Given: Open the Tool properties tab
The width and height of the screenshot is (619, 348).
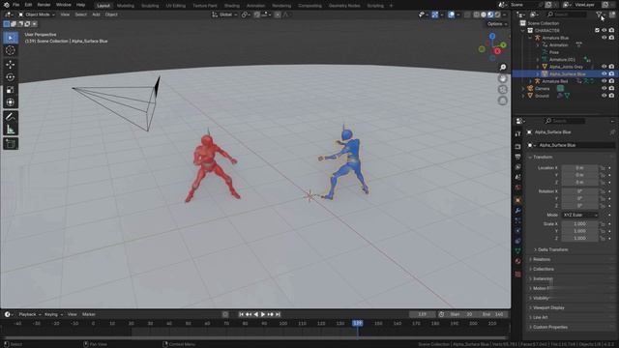Looking at the screenshot, I should (518, 134).
